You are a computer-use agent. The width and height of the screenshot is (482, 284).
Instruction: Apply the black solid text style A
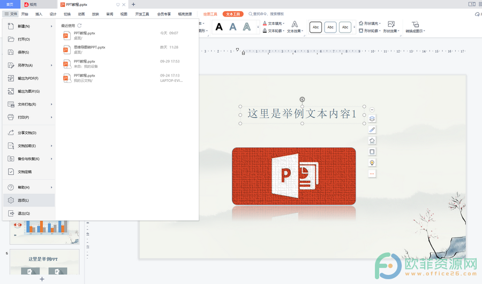tap(219, 27)
